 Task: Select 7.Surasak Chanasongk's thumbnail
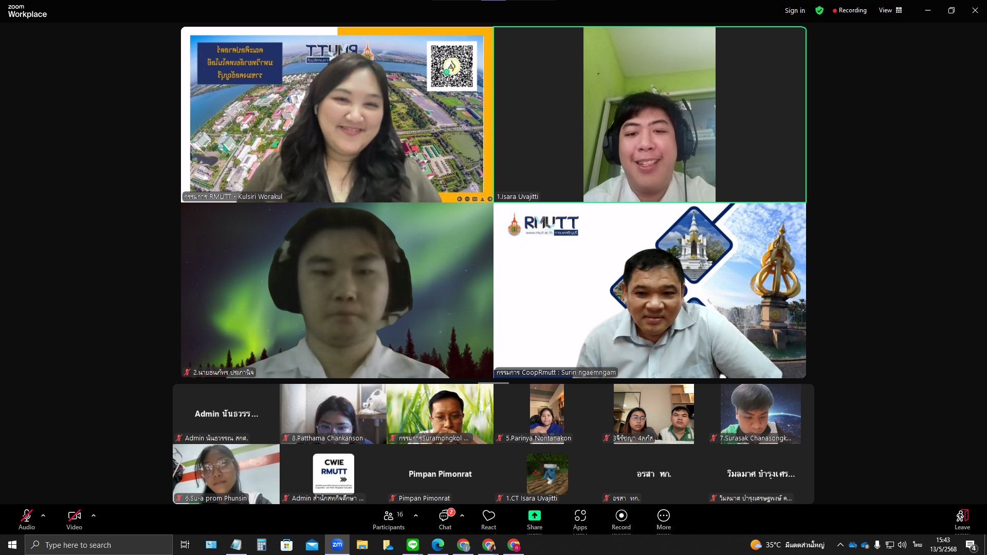pos(761,414)
